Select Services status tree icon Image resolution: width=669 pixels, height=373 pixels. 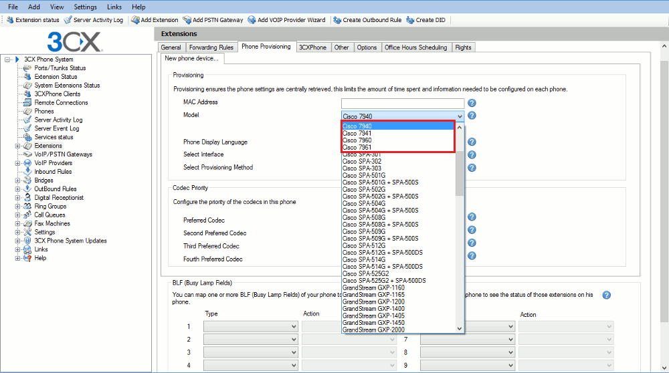tap(27, 137)
